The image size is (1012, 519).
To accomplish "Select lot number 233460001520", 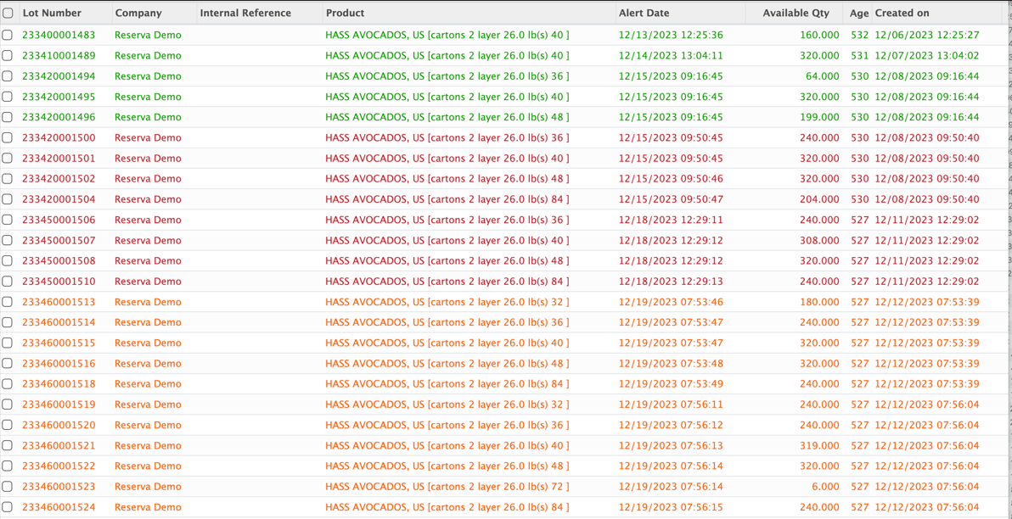I will 59,425.
